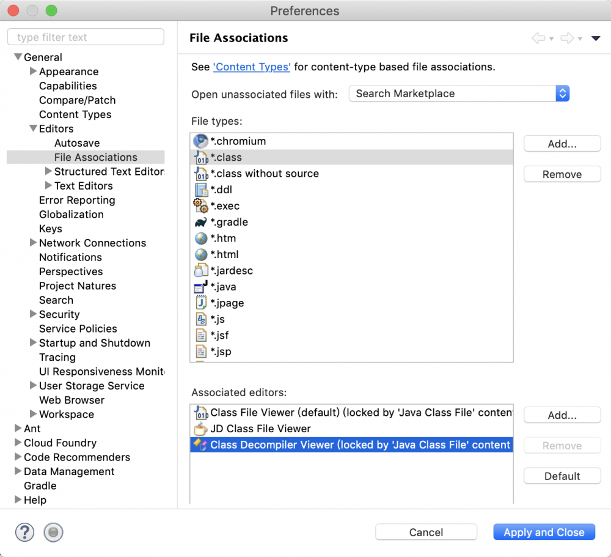Open the preference page view menu arrow
The height and width of the screenshot is (557, 611).
tap(596, 39)
